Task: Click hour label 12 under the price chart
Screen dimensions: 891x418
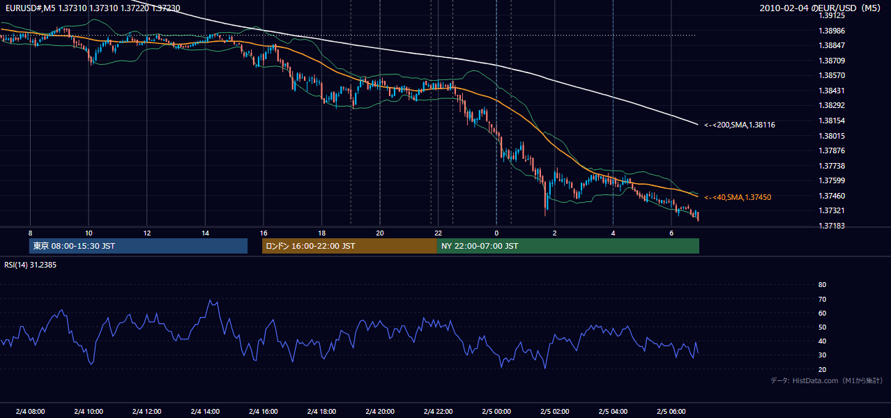Action: click(147, 233)
